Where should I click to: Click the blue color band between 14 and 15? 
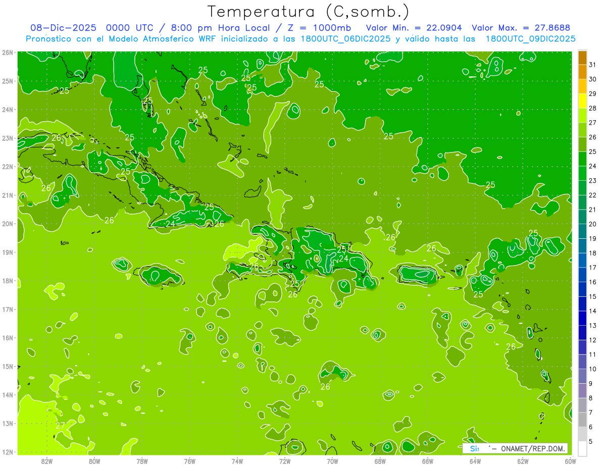coord(582,303)
